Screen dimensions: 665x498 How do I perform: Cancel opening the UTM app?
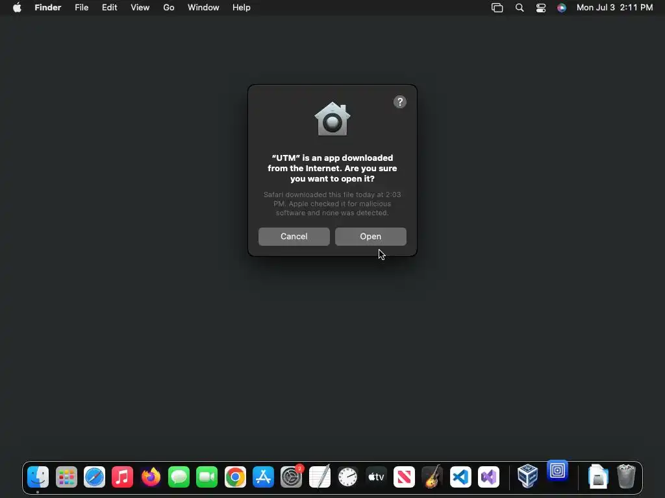[294, 236]
